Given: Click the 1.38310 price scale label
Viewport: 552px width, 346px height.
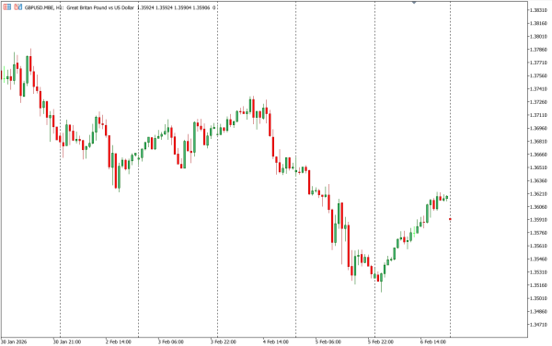Looking at the screenshot, I should click(x=538, y=10).
